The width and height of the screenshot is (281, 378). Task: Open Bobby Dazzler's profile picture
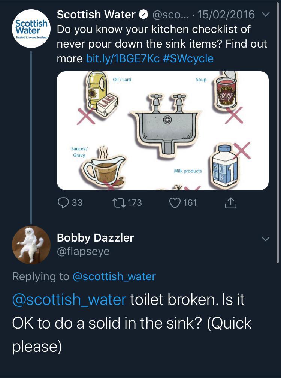tap(31, 245)
